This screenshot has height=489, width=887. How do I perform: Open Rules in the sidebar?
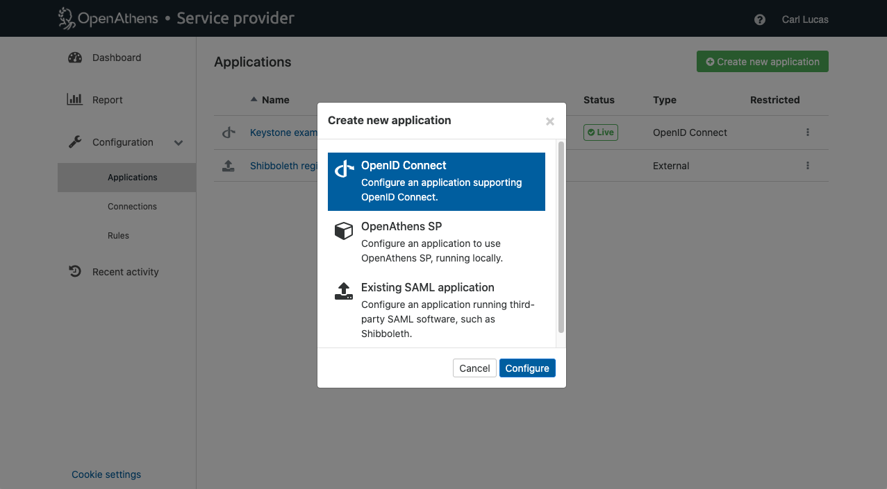118,236
